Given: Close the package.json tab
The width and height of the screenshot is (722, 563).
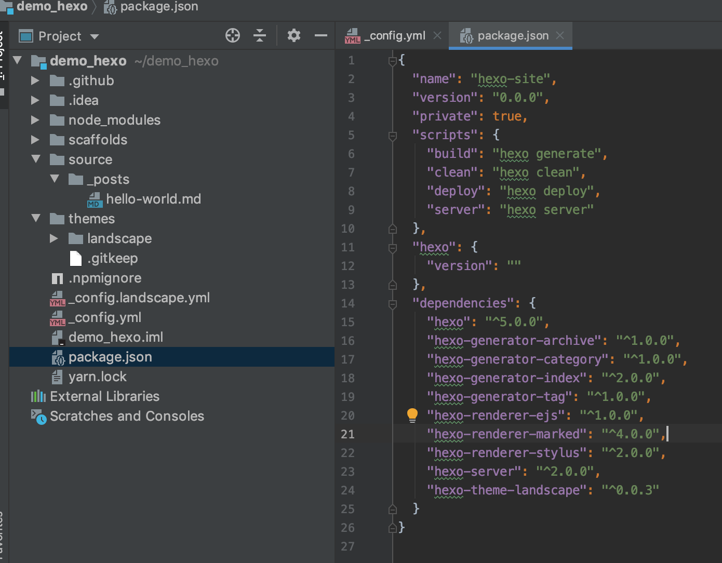Looking at the screenshot, I should (x=560, y=35).
